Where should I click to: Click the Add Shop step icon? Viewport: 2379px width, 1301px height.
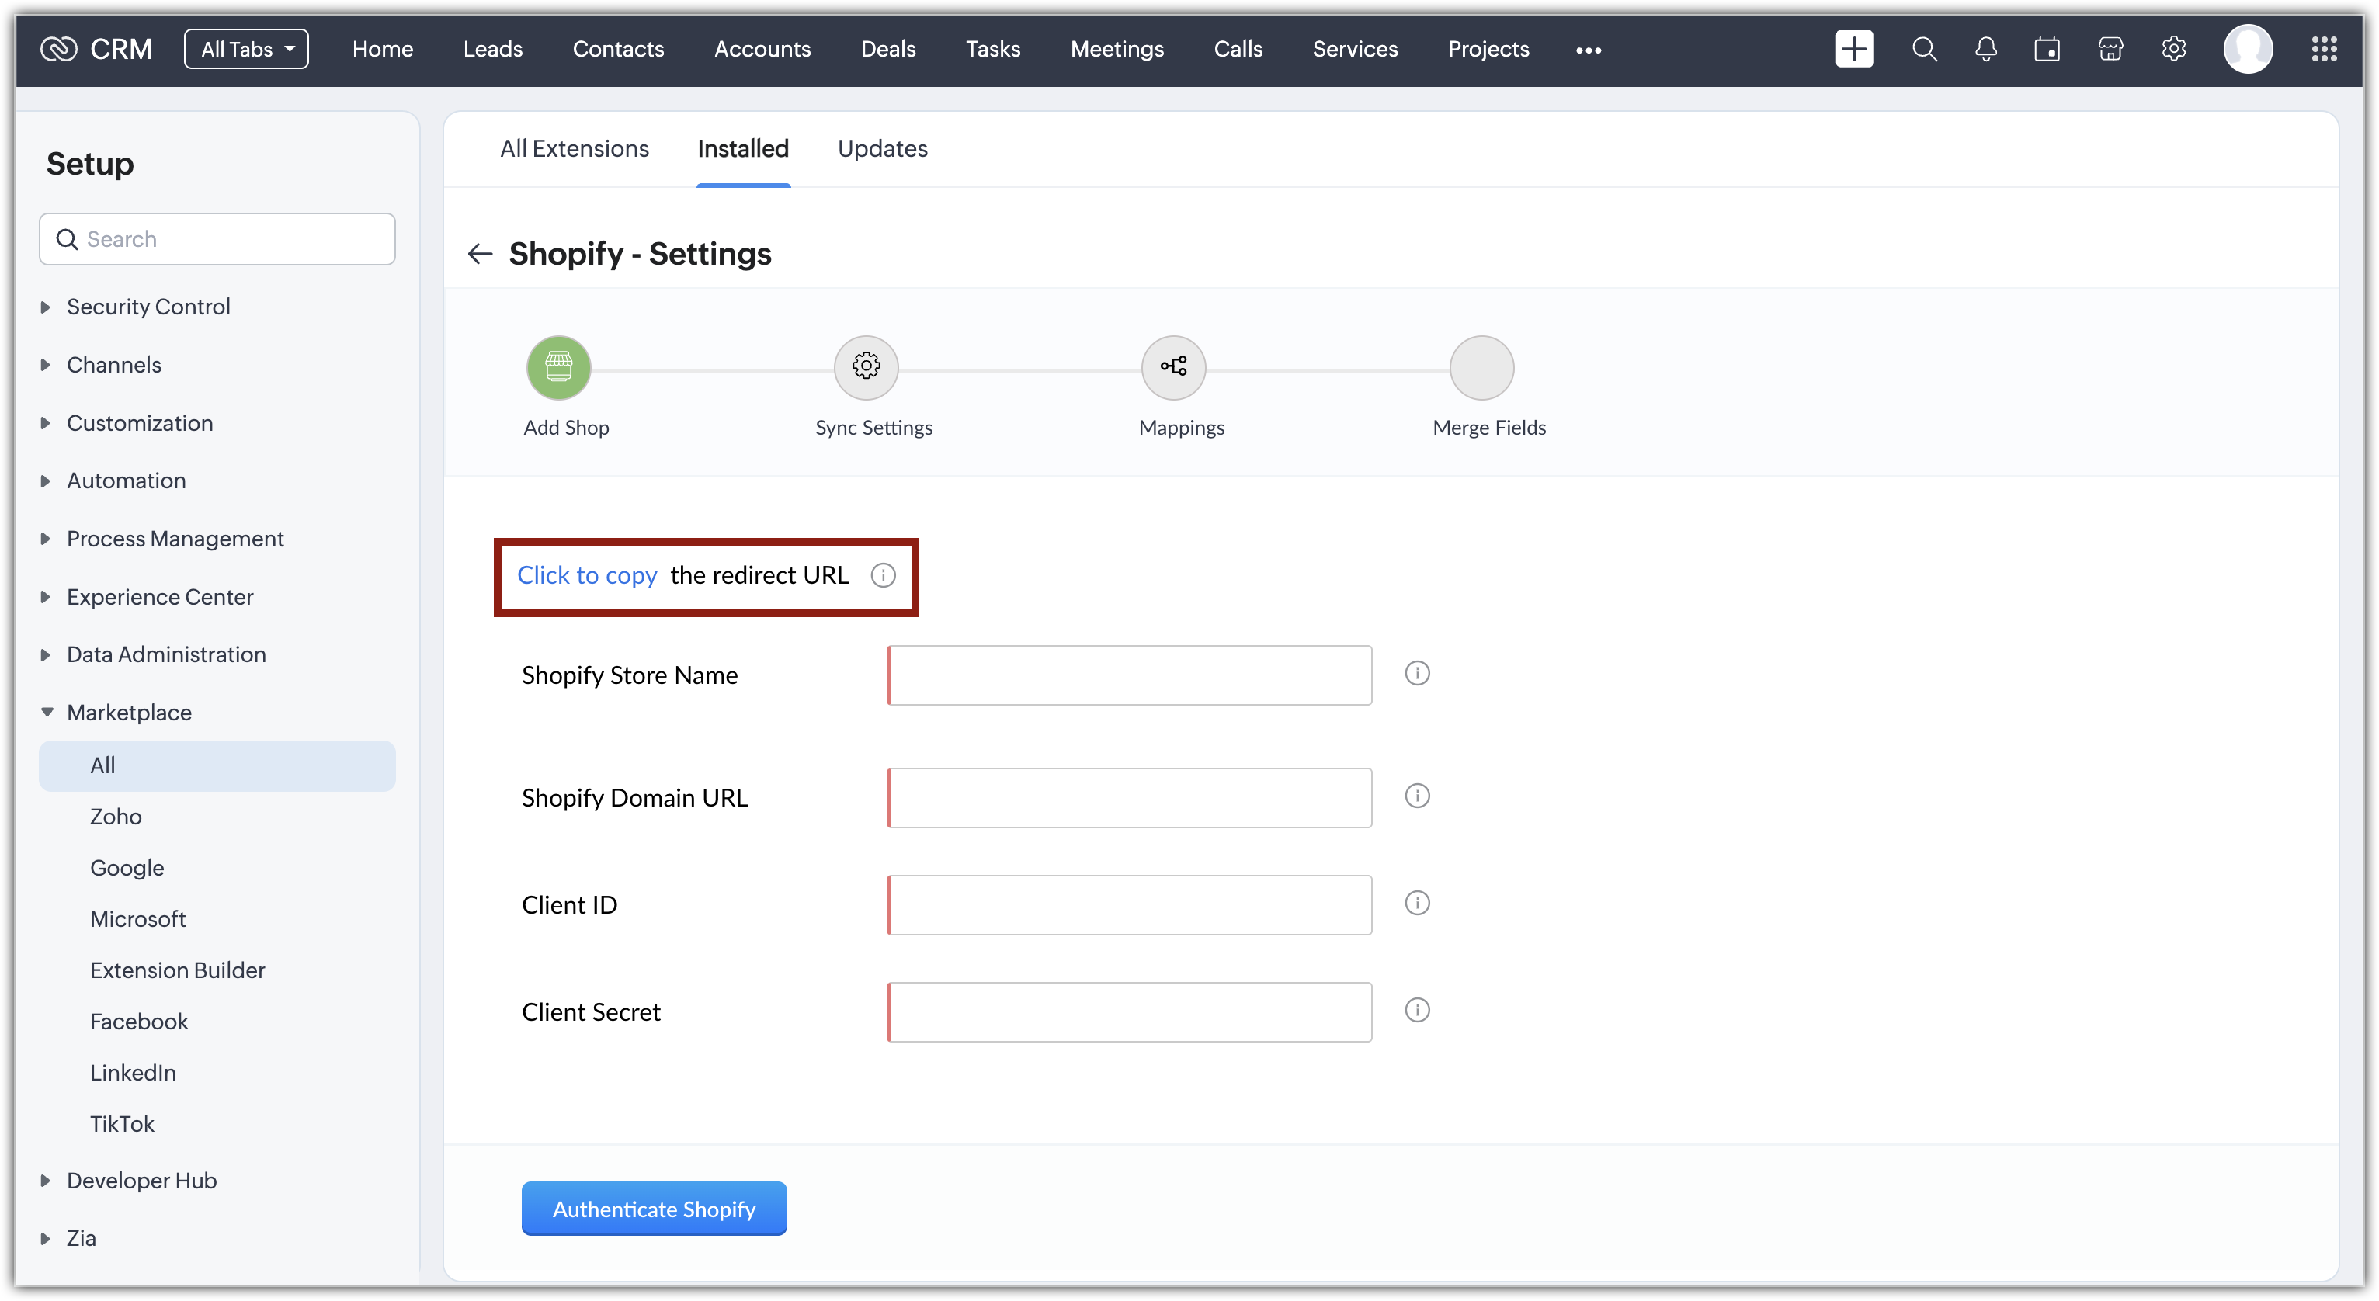click(x=557, y=366)
